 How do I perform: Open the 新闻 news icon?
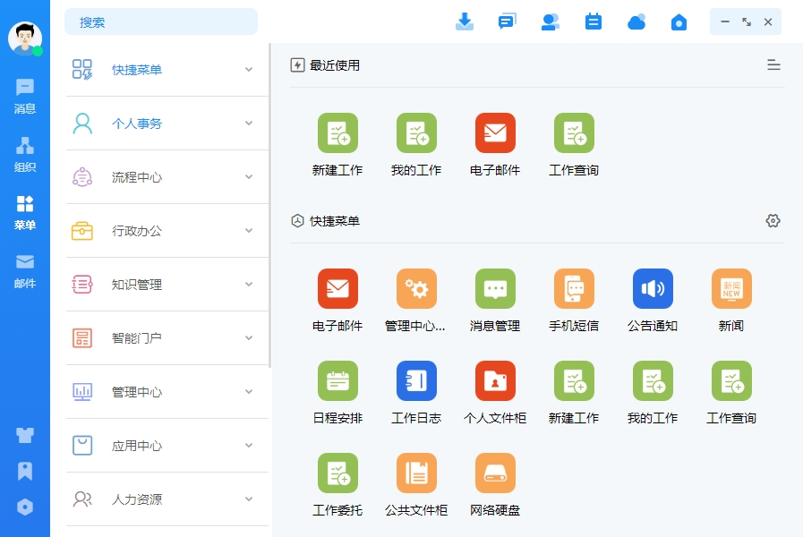click(x=731, y=289)
